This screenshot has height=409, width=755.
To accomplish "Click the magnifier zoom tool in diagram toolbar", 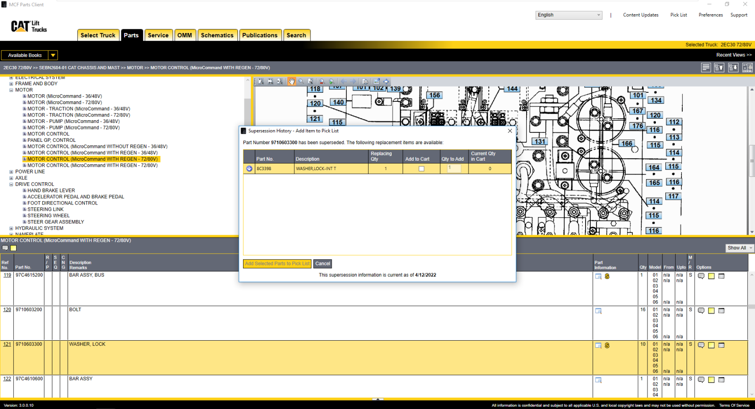I will [x=301, y=81].
